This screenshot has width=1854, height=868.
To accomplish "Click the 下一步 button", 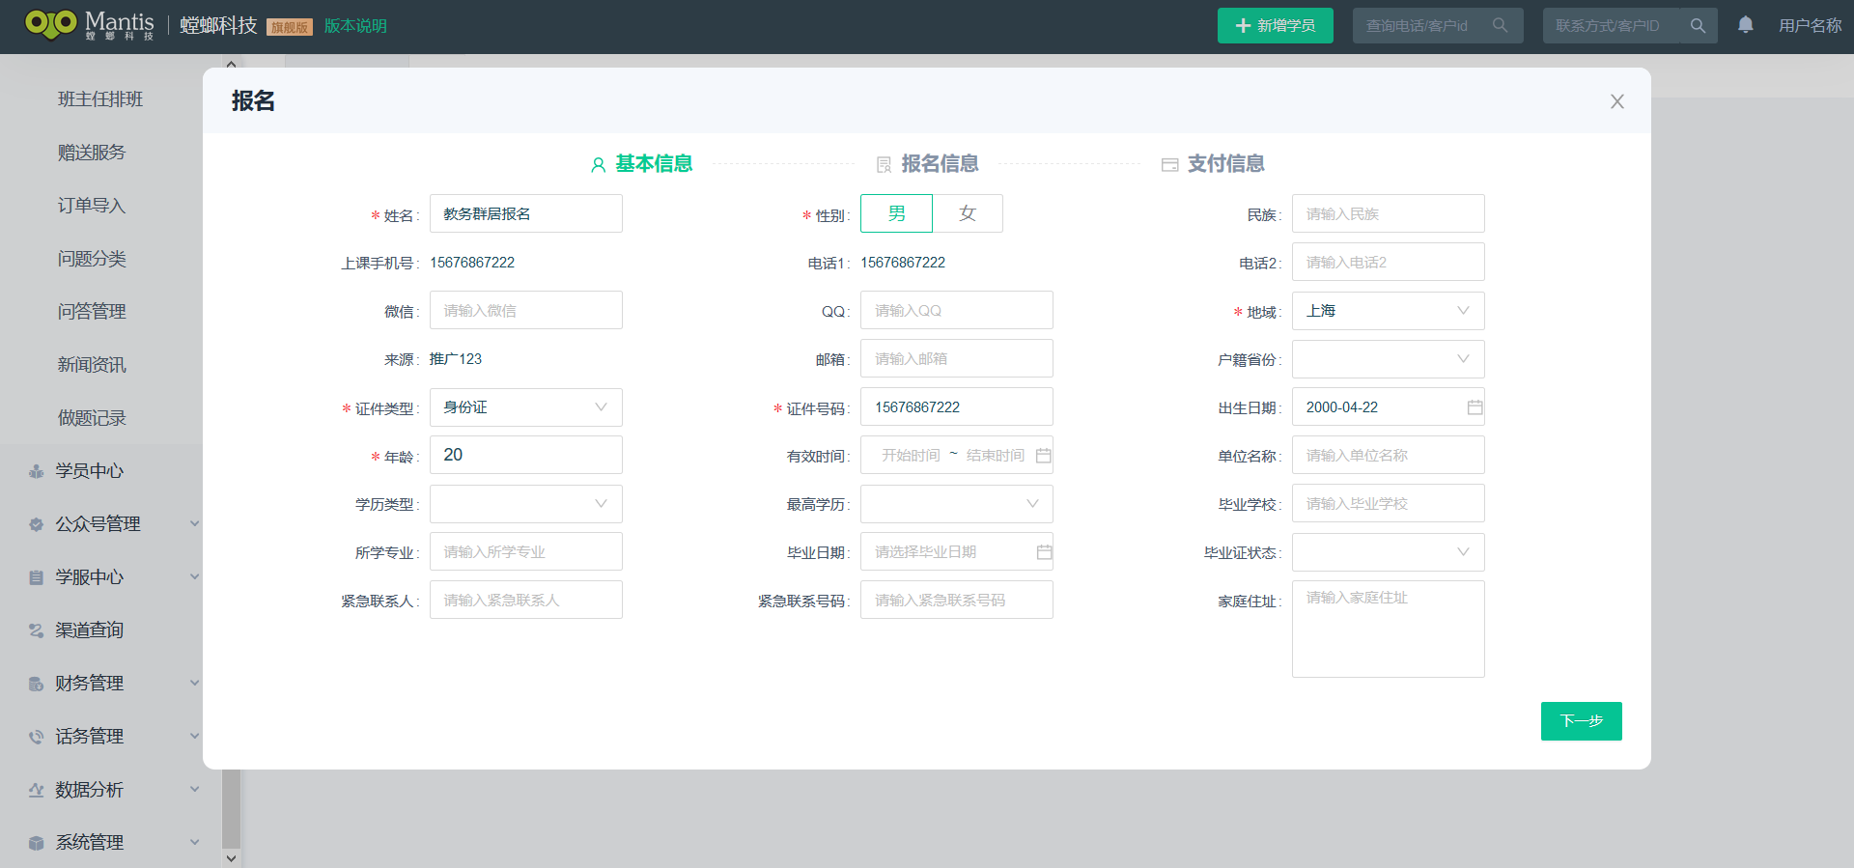I will 1581,721.
